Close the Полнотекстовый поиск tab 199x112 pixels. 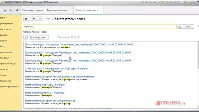(101, 8)
